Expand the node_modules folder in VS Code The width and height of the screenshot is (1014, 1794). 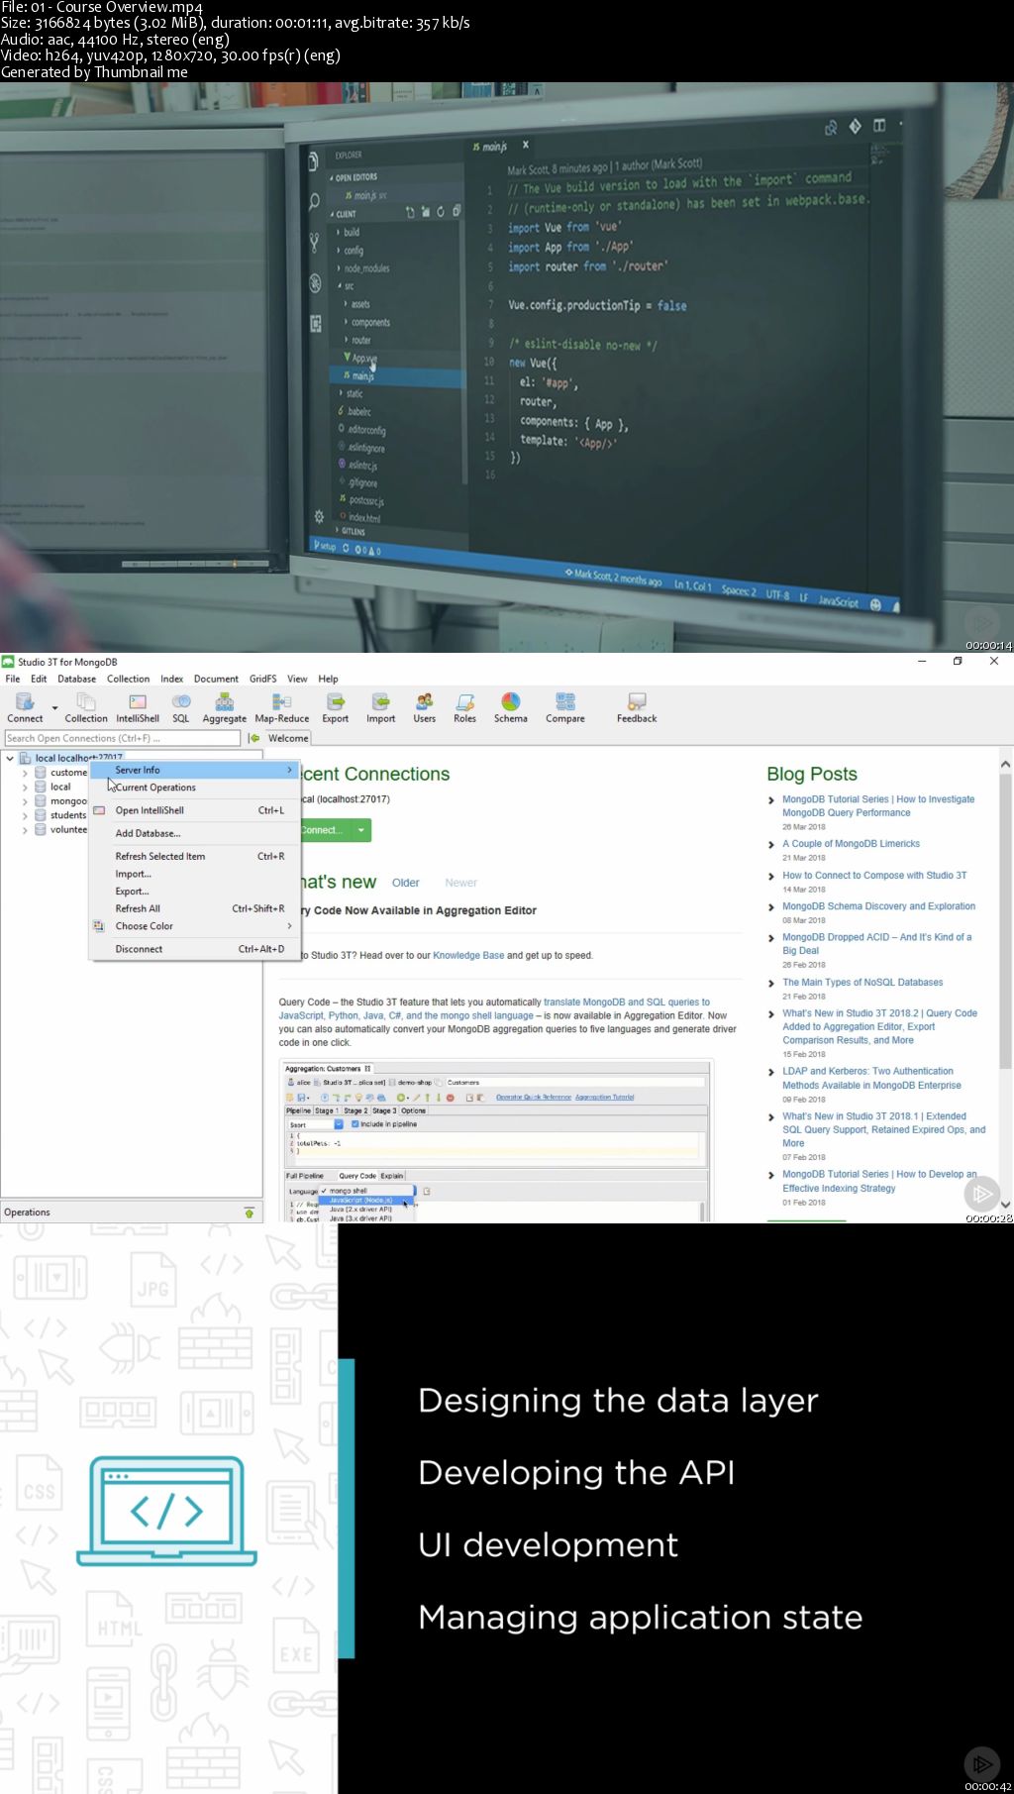click(x=339, y=268)
